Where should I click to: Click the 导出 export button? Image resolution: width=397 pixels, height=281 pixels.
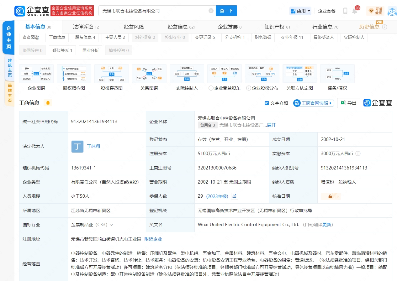pos(349,103)
